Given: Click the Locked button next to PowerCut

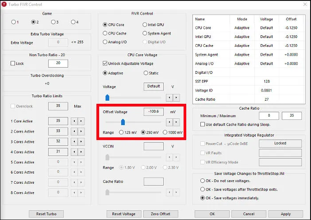Looking at the screenshot, I should coord(280,144).
